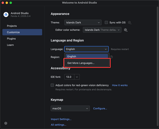Open All settings... link
This screenshot has width=159, height=129.
[x=58, y=125]
